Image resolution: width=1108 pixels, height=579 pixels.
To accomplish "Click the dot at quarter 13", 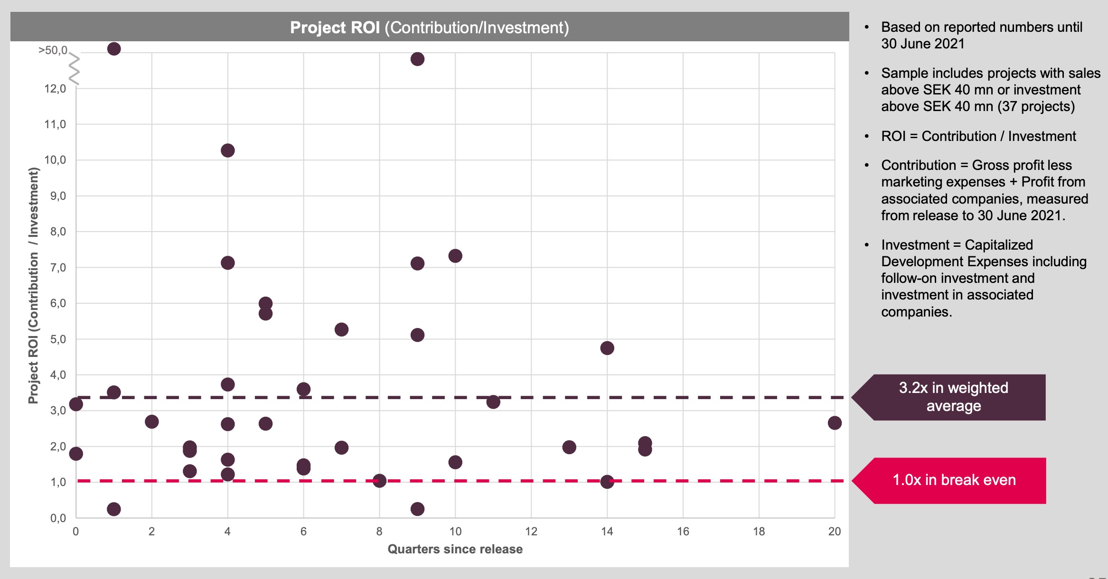I will pos(569,447).
